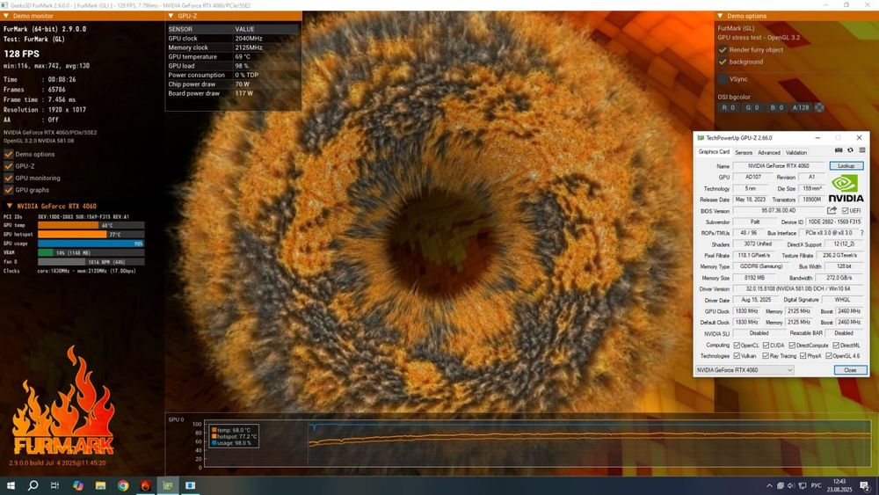Open File Explorer from the taskbar

point(100,485)
